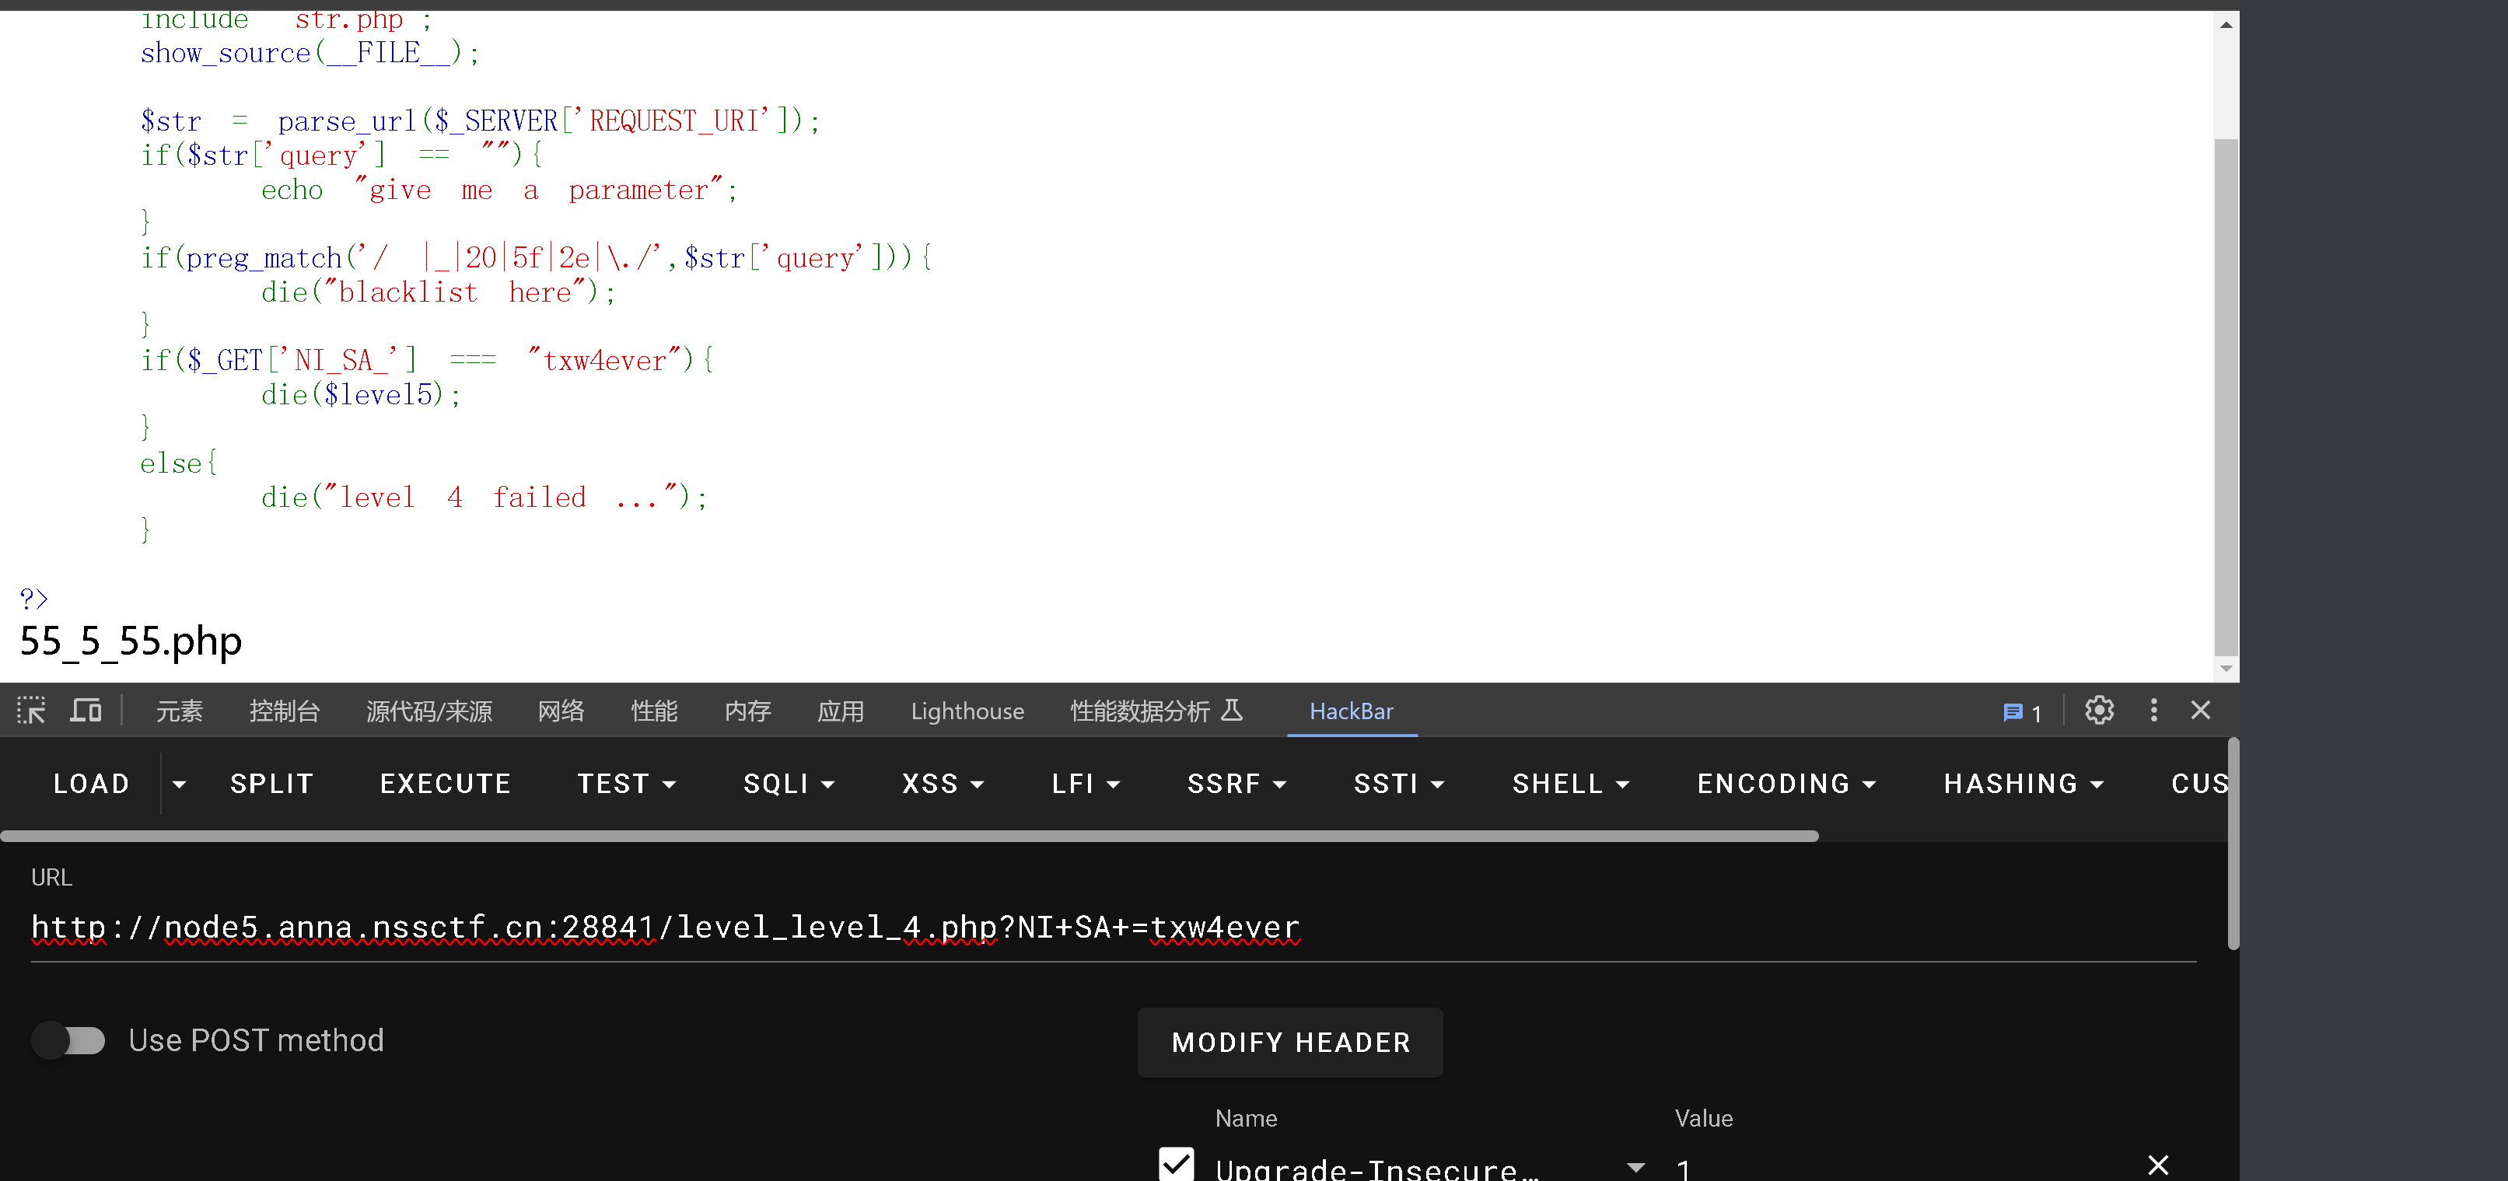Switch to the 控制台 console tab

coord(283,711)
